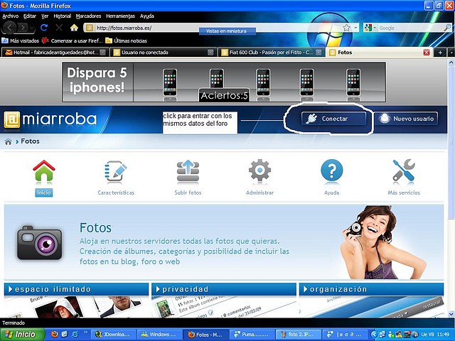This screenshot has width=455, height=341.
Task: Expand hidden quick launch chevron
Action: (x=85, y=332)
